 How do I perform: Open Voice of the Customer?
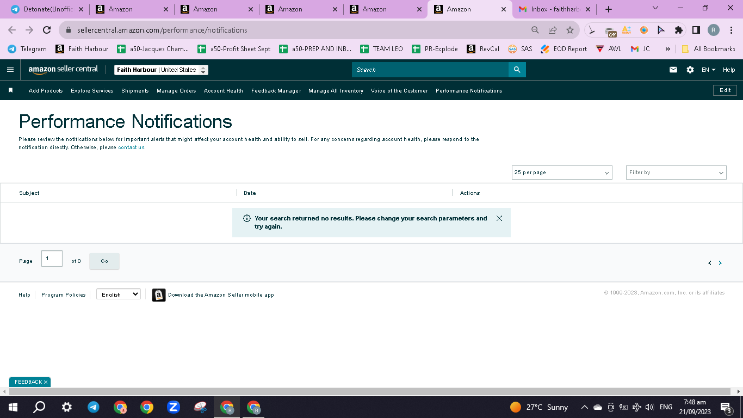pyautogui.click(x=399, y=91)
